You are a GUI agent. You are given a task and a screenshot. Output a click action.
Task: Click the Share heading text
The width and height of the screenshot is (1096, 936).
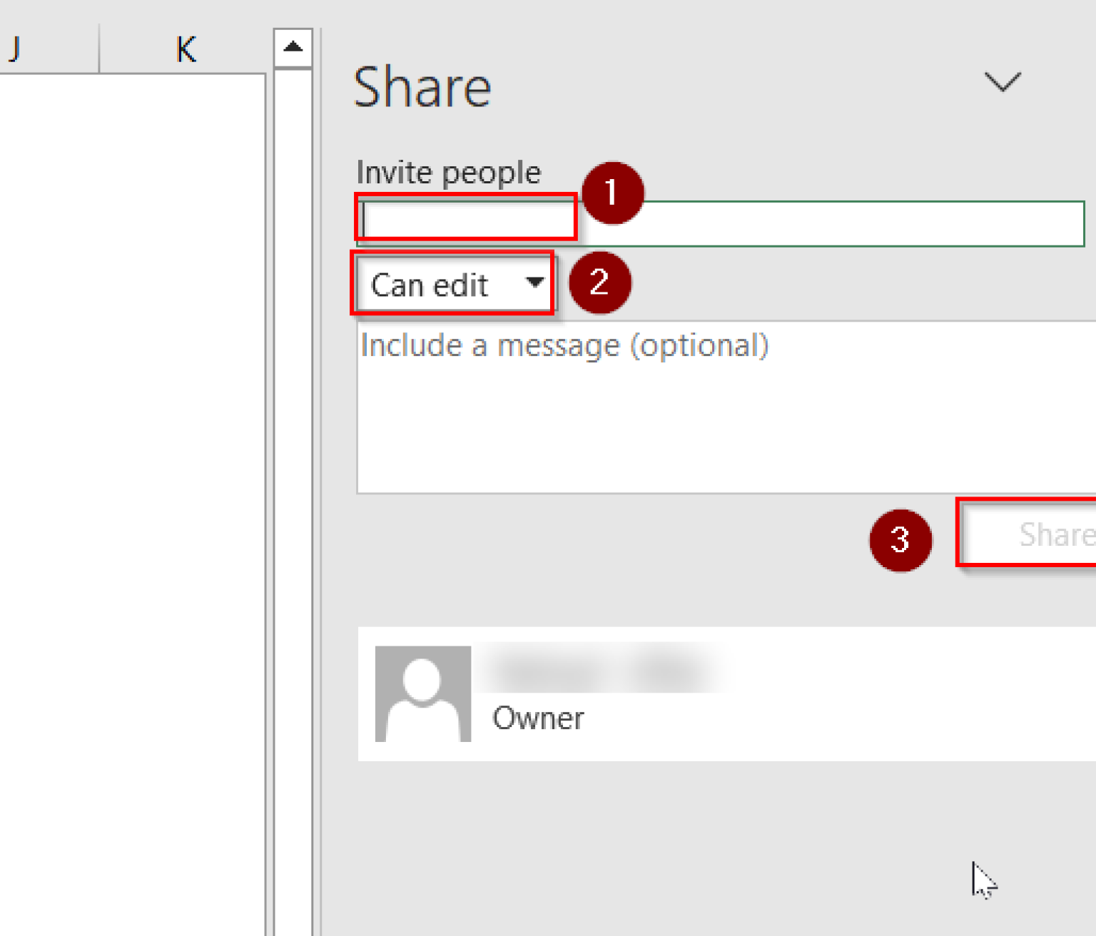[422, 86]
